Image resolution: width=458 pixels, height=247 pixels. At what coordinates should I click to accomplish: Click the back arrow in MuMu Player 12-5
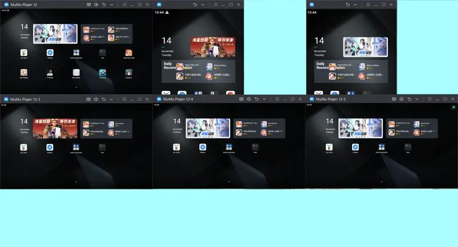[409, 99]
